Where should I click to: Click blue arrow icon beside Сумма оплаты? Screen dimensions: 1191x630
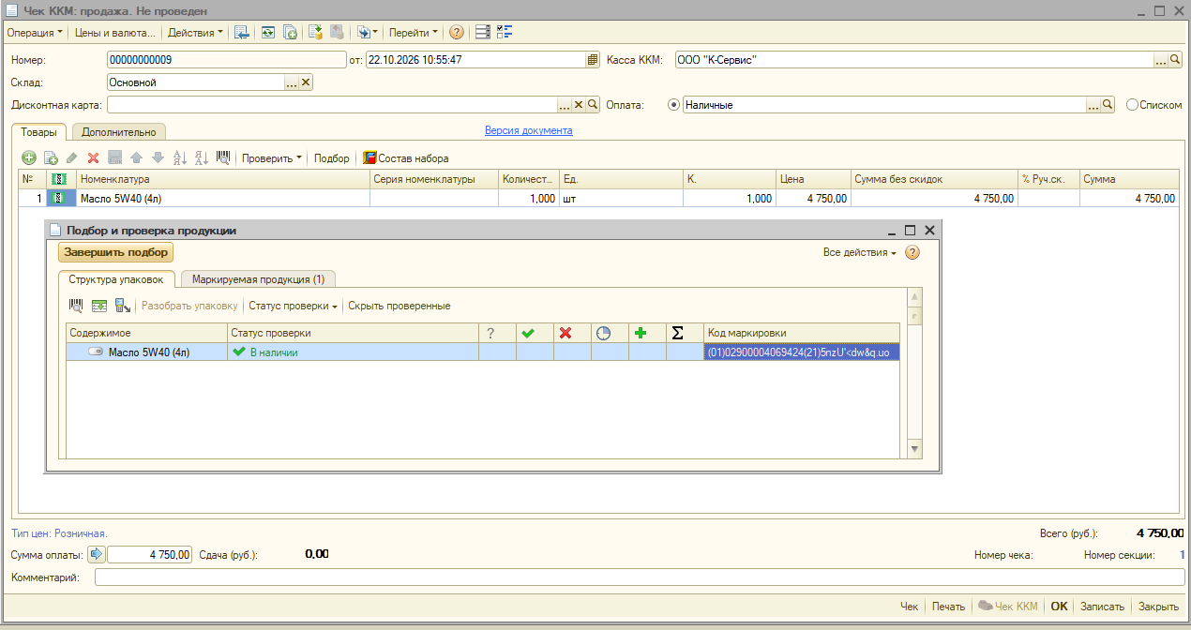pos(96,554)
